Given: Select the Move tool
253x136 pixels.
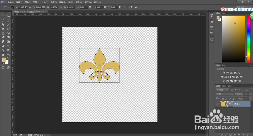Looking at the screenshot, I should [x=8, y=16].
